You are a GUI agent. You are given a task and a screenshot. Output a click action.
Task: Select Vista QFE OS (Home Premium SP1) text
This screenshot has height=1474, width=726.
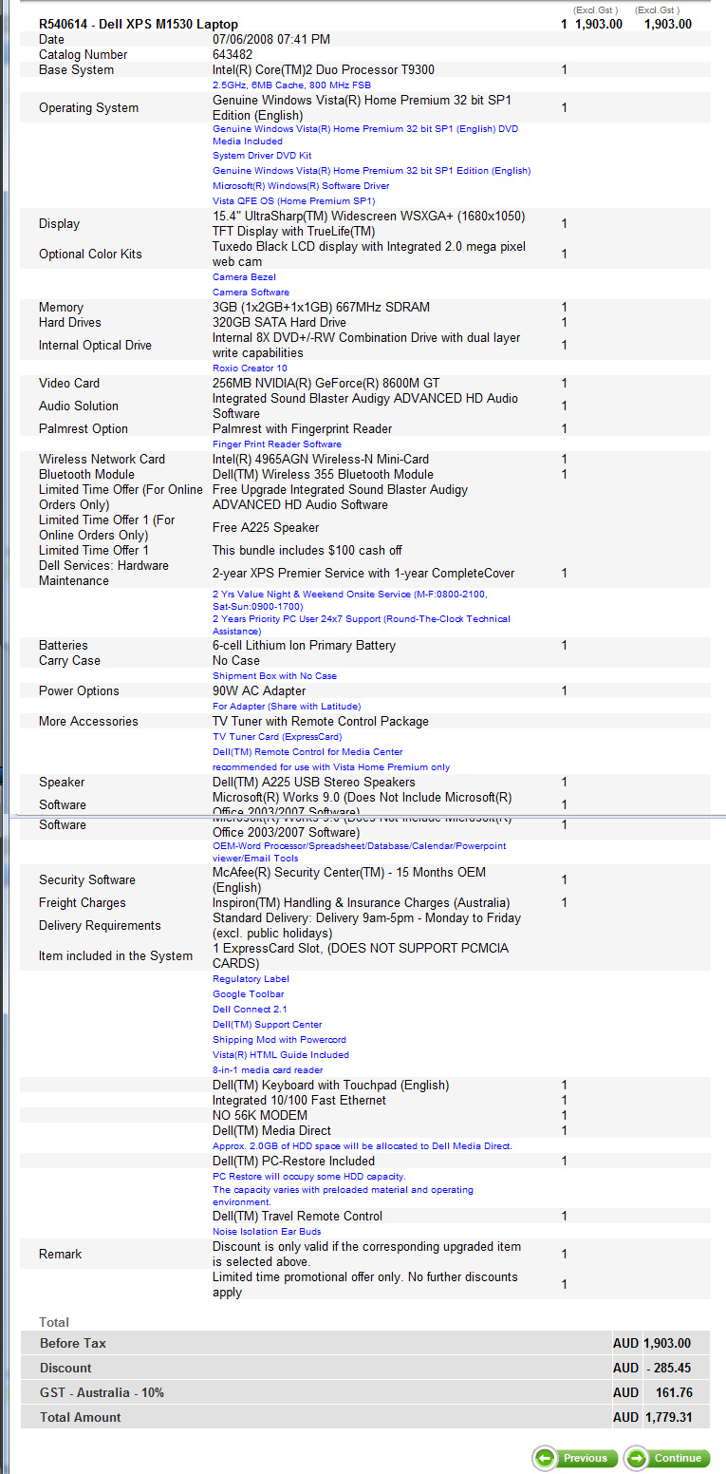(293, 200)
